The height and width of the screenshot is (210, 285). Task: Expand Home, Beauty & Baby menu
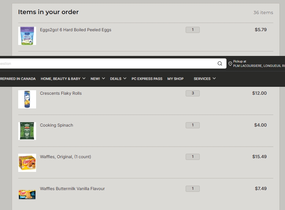[84, 79]
